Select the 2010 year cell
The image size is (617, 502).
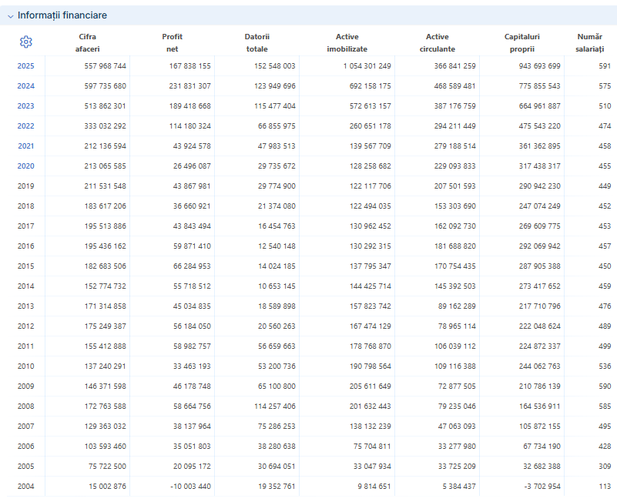click(x=25, y=366)
